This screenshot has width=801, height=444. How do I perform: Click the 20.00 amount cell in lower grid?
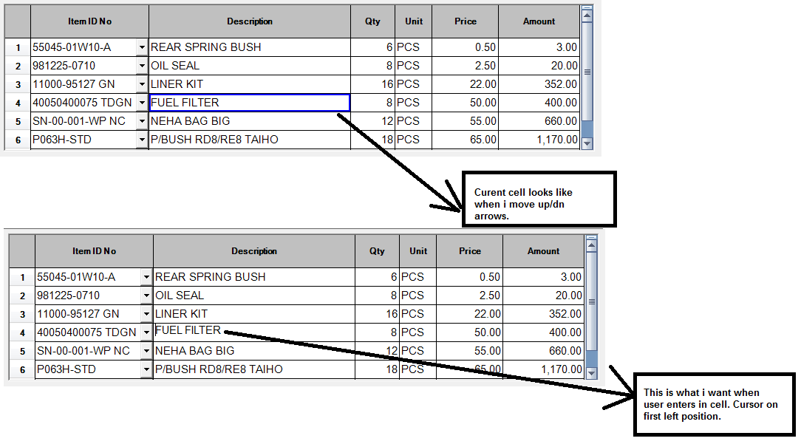[544, 296]
